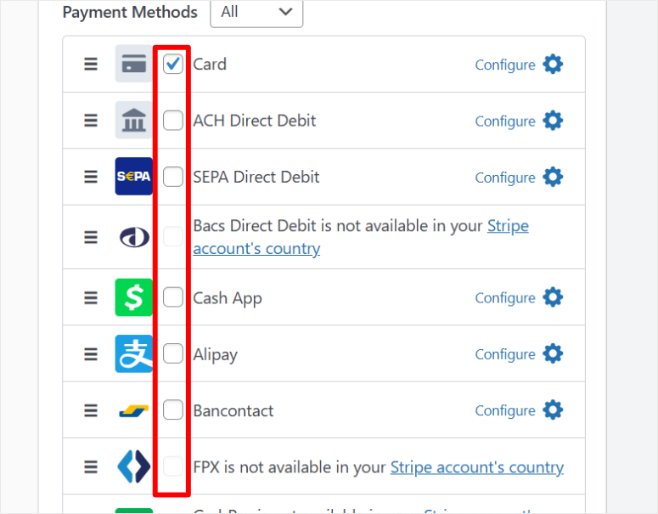Click the drag handle for the Alipay row
The image size is (658, 514).
tap(91, 354)
